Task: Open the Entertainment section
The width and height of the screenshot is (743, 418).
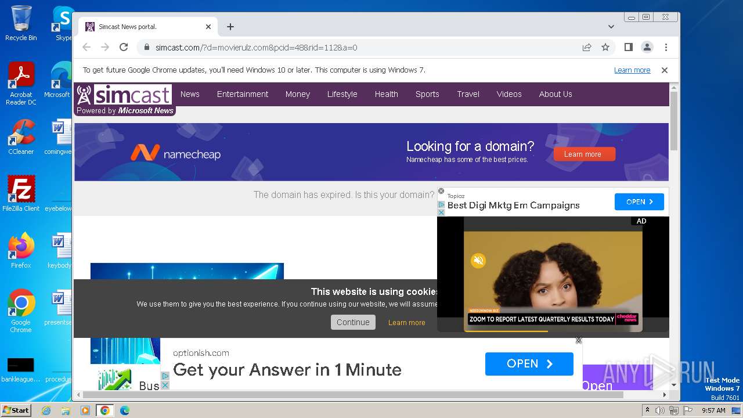Action: (243, 94)
